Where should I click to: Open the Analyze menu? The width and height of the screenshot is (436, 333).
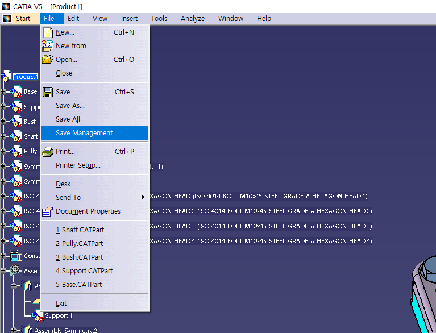[x=192, y=19]
